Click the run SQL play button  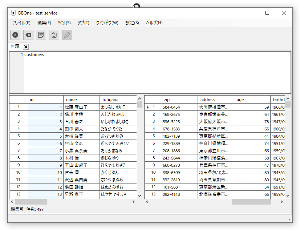[15, 35]
